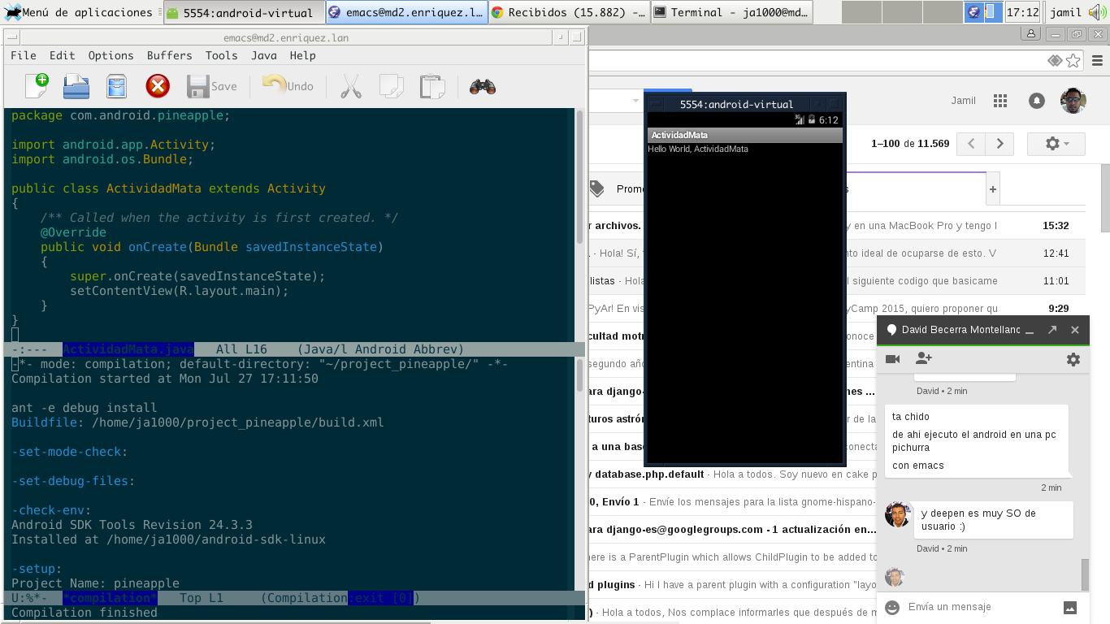The width and height of the screenshot is (1110, 624).
Task: Open the email received at 9:29
Action: coord(837,309)
